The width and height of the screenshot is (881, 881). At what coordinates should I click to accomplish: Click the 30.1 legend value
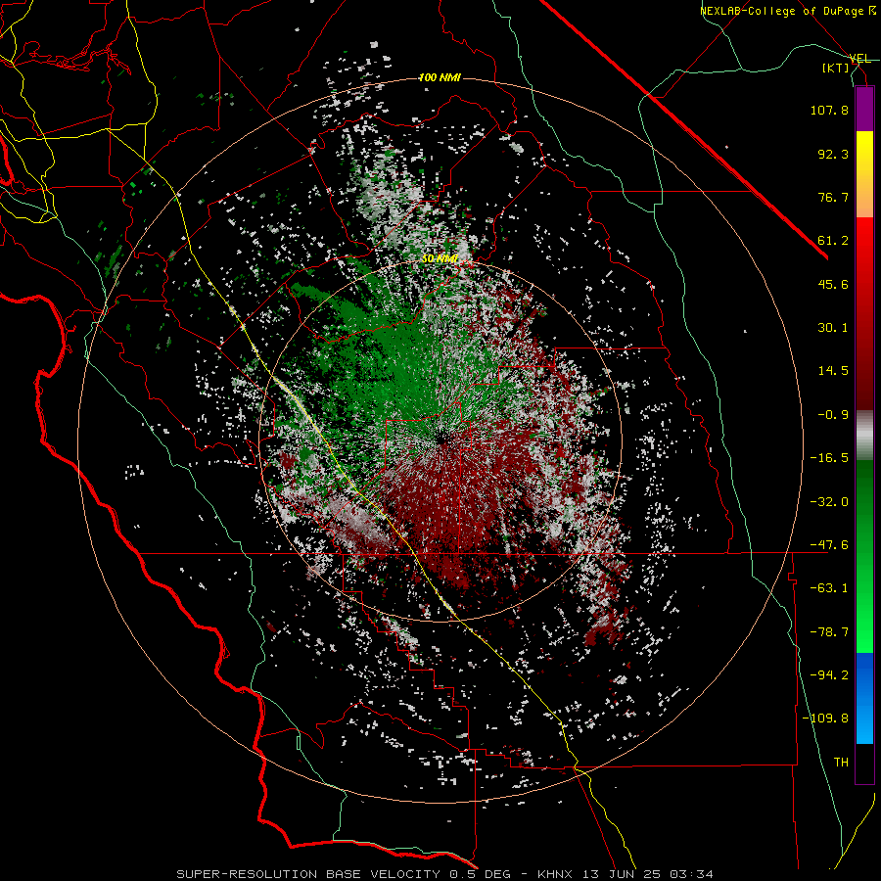(x=833, y=328)
